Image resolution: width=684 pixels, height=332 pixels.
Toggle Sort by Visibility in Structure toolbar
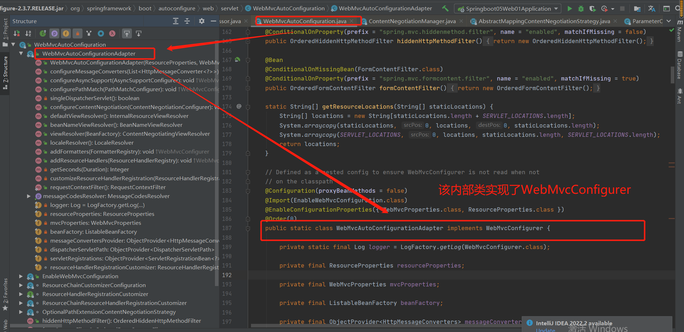17,33
